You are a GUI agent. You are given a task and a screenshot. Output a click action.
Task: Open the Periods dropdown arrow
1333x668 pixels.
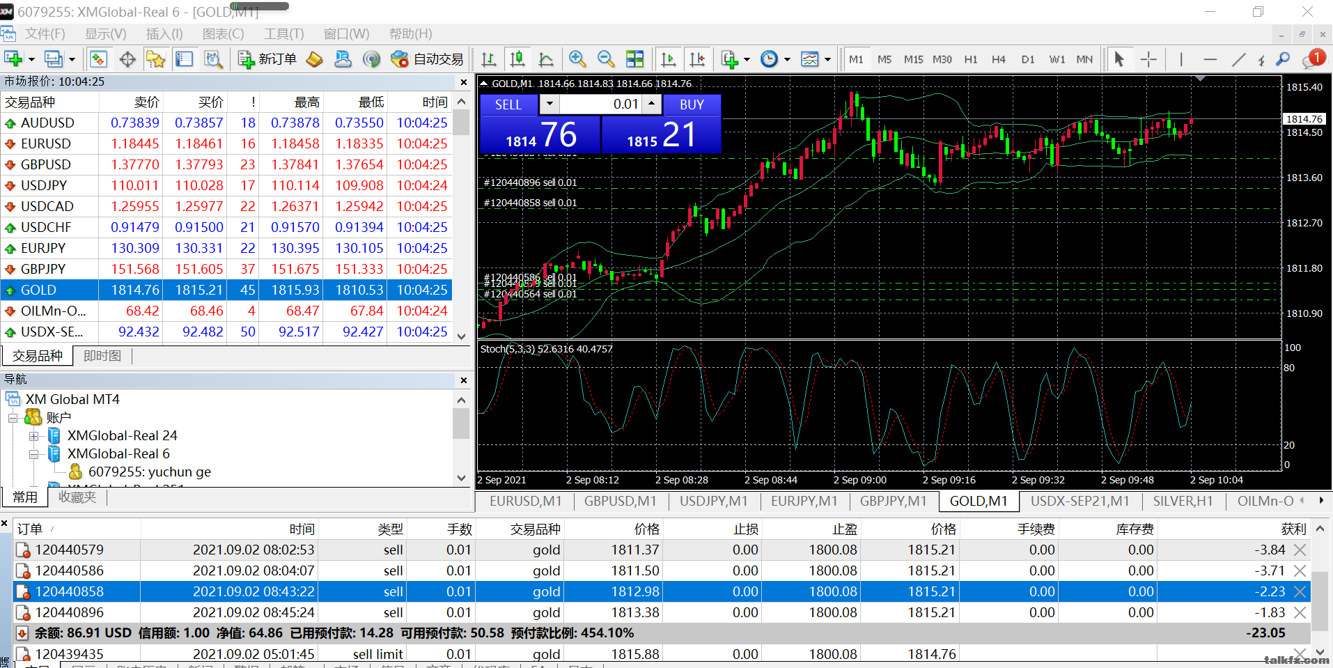(787, 59)
